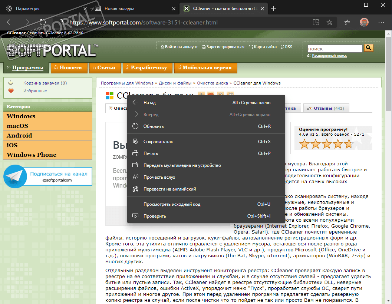Image resolution: width=392 pixels, height=304 pixels.
Task: Go back using the browser back arrow
Action: click(x=10, y=22)
